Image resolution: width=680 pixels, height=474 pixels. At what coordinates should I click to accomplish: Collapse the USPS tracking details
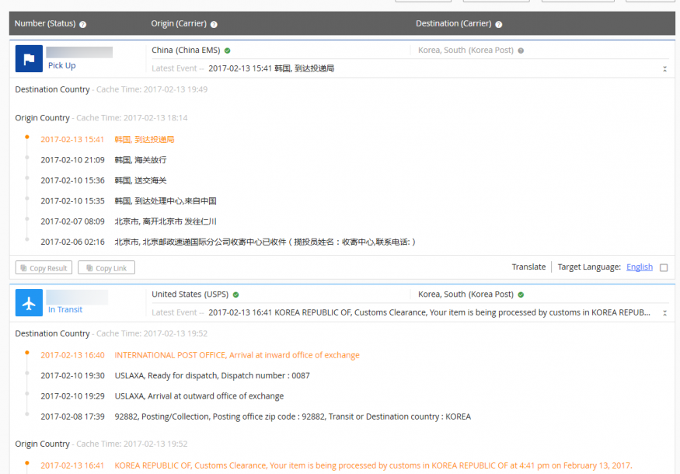(664, 313)
